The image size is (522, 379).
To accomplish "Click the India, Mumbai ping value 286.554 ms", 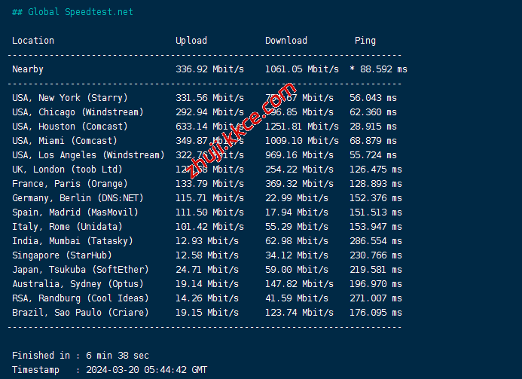I will click(376, 241).
